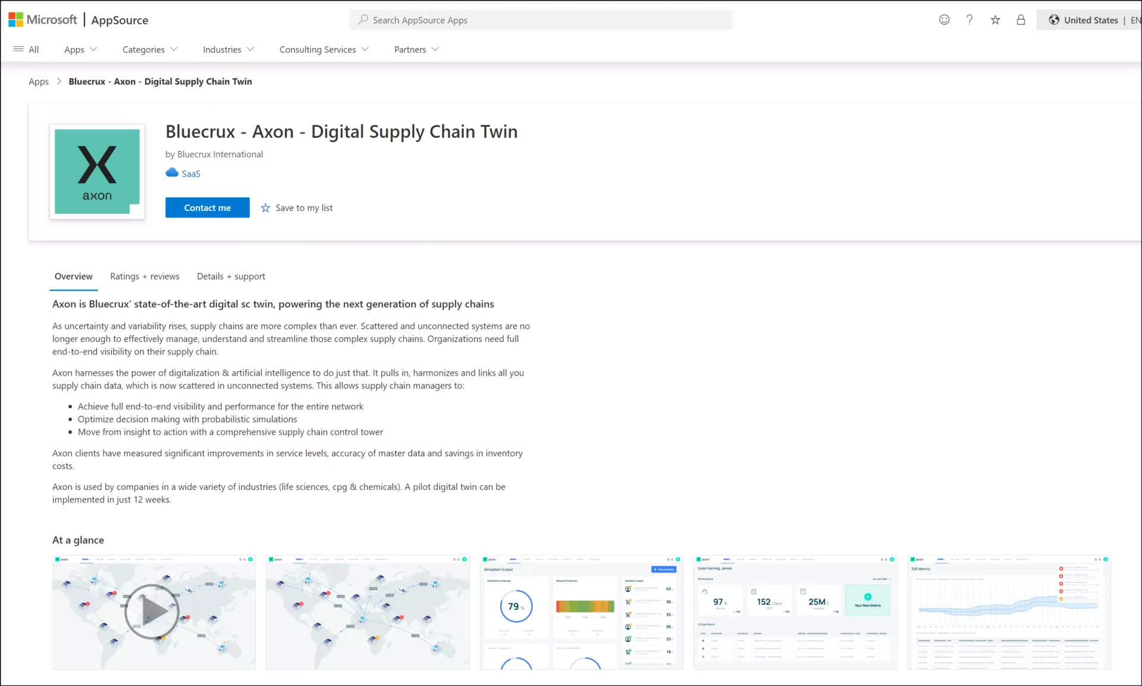
Task: Open the world map network screenshot thumbnail
Action: [368, 612]
